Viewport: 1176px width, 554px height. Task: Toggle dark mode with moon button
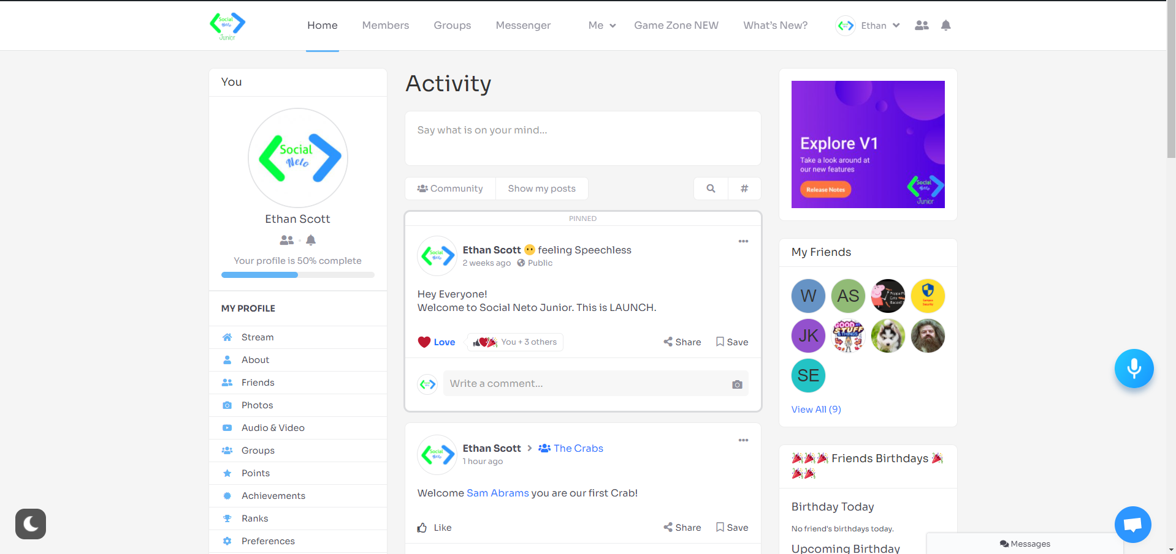[31, 524]
